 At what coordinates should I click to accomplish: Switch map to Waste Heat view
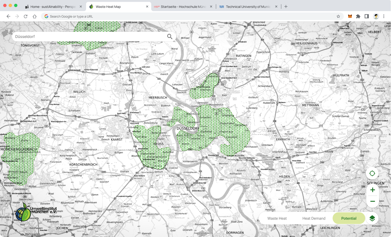277,218
